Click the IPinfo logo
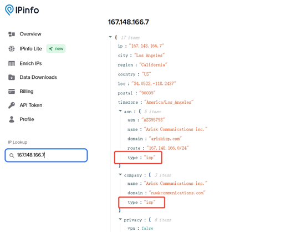This screenshot has height=232, width=306. (x=22, y=10)
